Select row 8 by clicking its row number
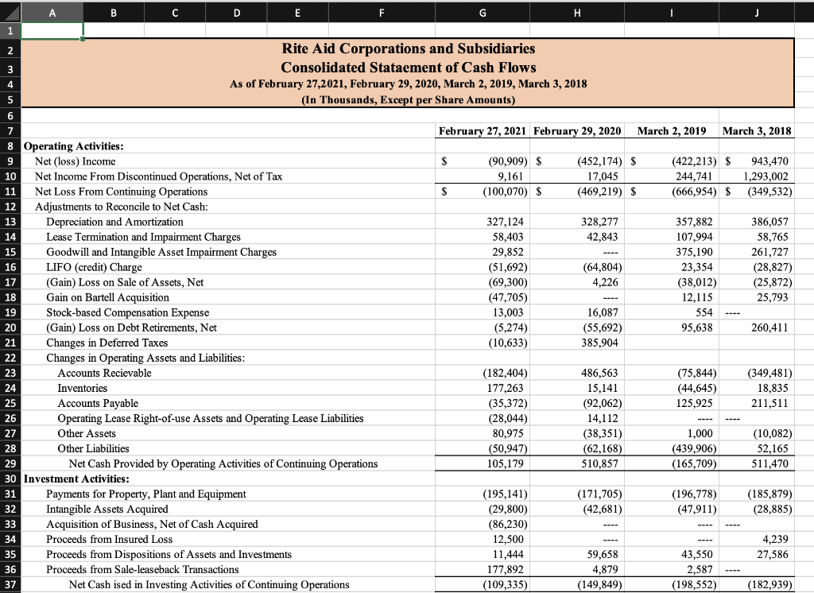Viewport: 814px width, 593px height. coord(9,146)
